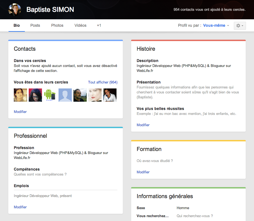
Task: Select the Bio tab
Action: 17,25
